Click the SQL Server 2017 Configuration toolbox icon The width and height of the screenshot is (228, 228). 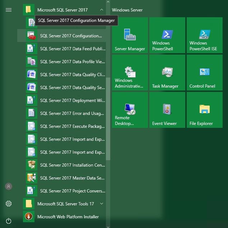click(x=32, y=36)
